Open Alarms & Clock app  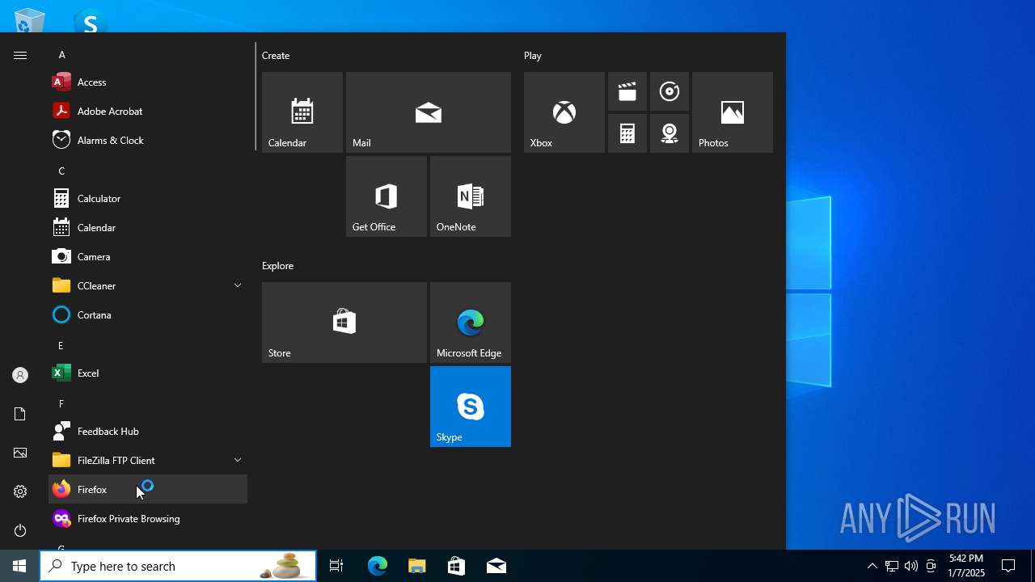(148, 140)
